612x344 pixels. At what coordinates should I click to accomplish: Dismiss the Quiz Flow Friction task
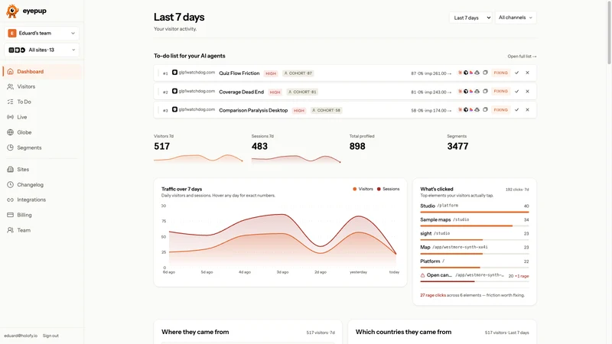pyautogui.click(x=527, y=73)
